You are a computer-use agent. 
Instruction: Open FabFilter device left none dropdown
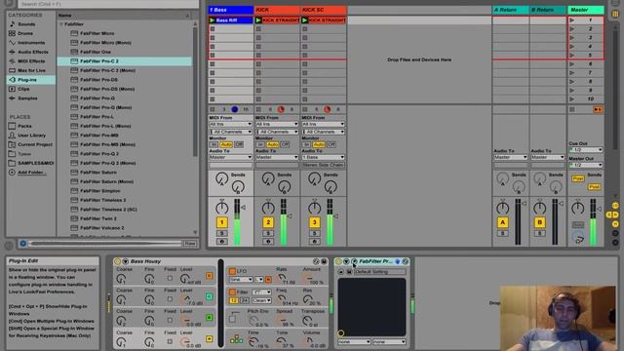tap(354, 342)
